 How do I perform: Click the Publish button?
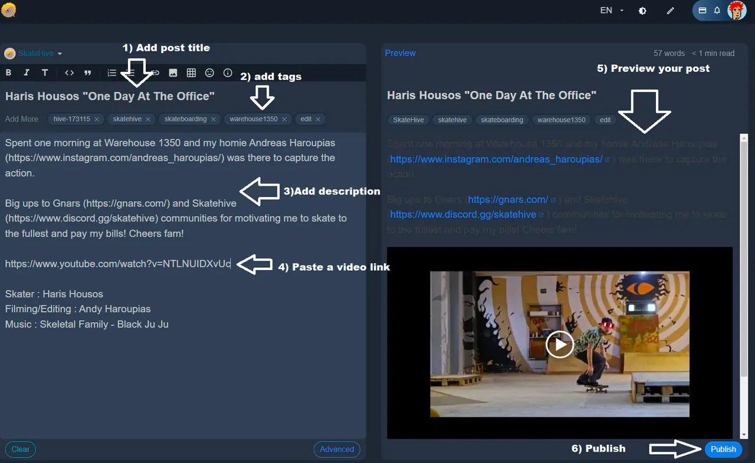(x=723, y=449)
